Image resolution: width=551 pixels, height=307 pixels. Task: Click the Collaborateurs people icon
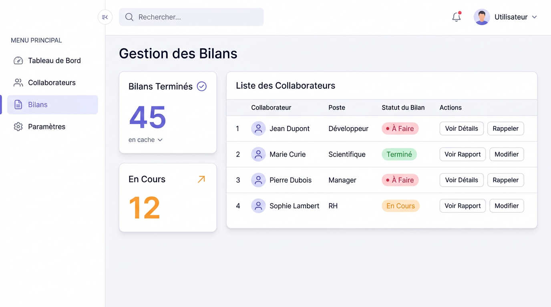tap(18, 83)
